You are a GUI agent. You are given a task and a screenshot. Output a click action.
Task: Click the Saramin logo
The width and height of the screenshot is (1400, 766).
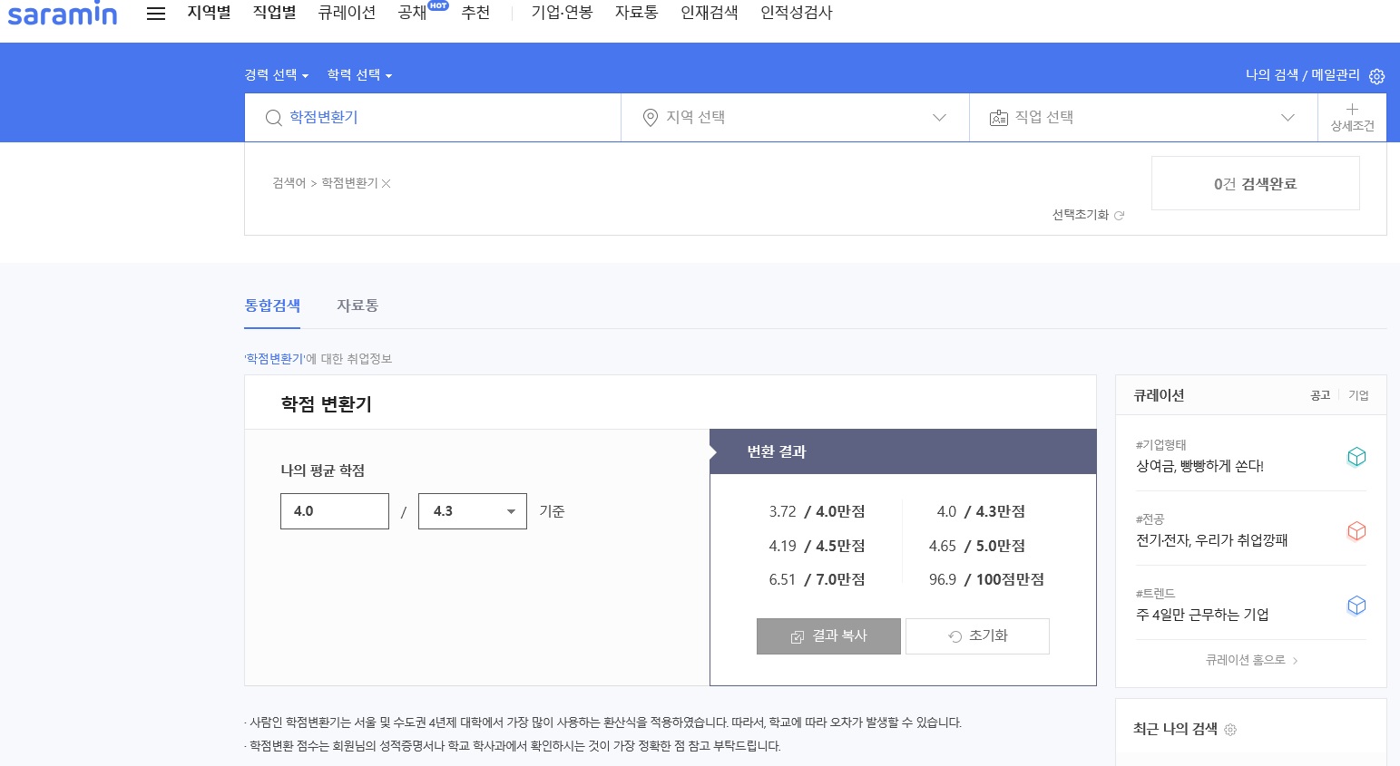[x=63, y=14]
